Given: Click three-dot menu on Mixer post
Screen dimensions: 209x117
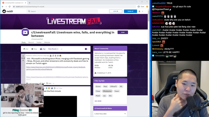Looking at the screenshot, I should click(54, 83).
